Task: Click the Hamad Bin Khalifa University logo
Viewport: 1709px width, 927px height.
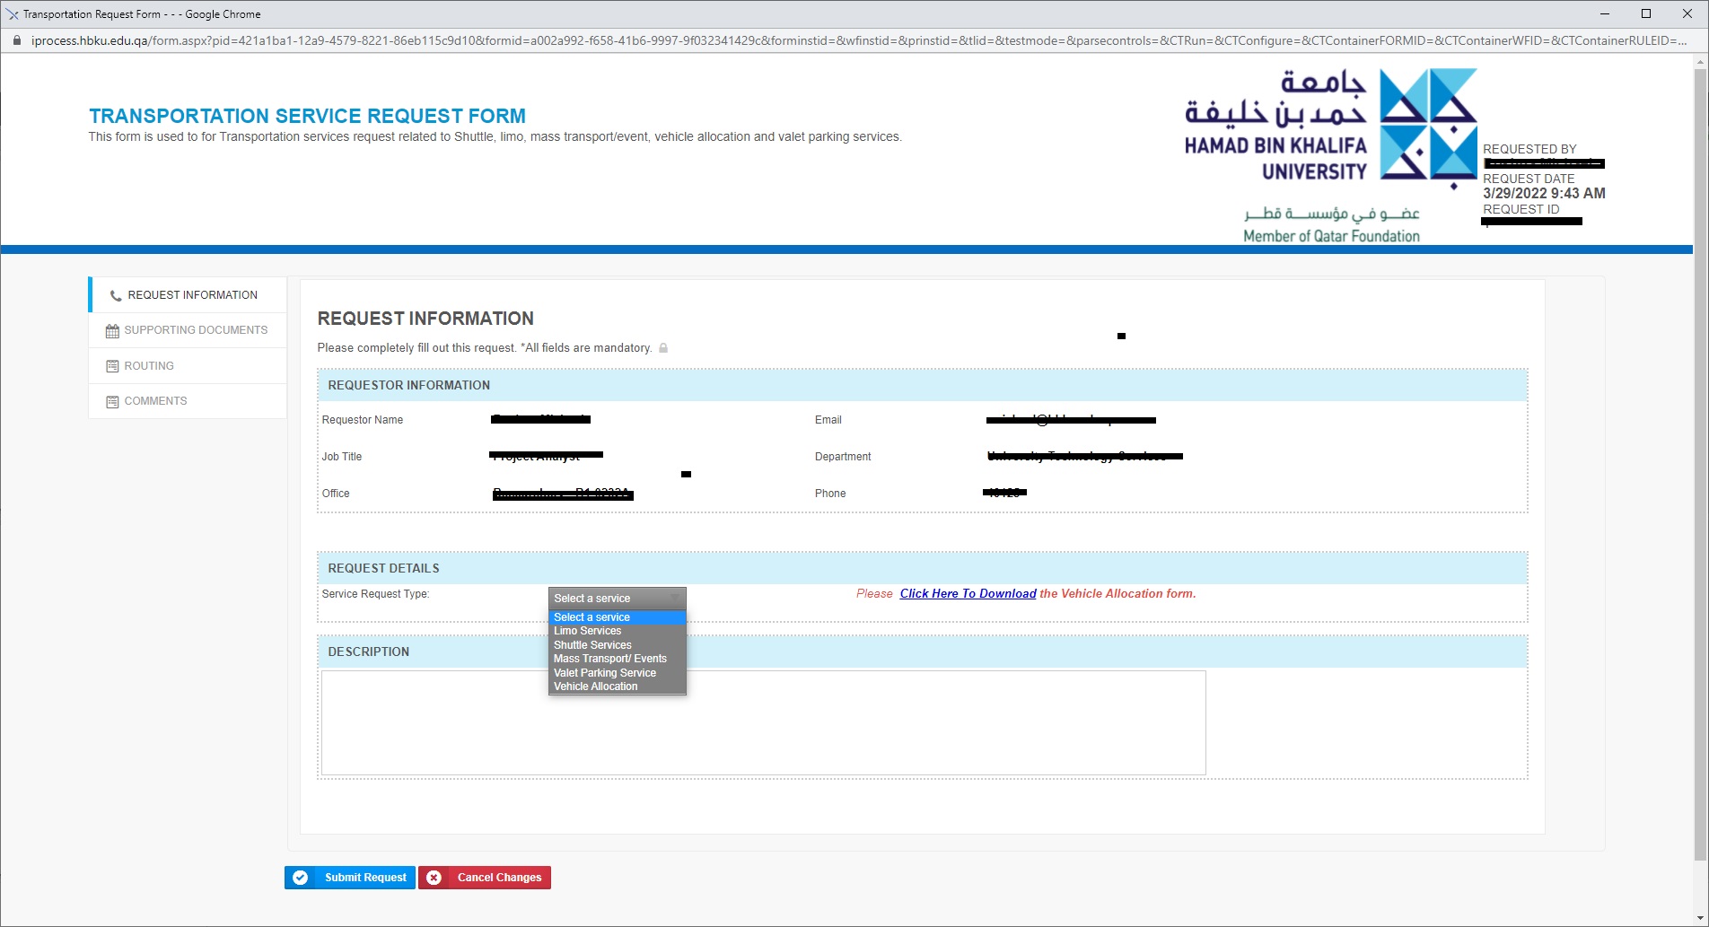Action: pyautogui.click(x=1331, y=155)
